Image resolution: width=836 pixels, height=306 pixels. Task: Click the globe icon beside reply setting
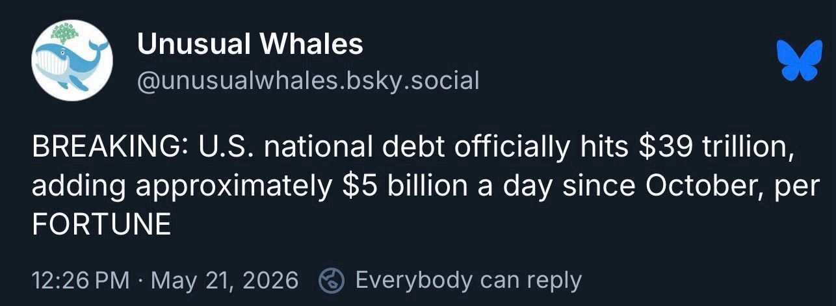tap(332, 281)
